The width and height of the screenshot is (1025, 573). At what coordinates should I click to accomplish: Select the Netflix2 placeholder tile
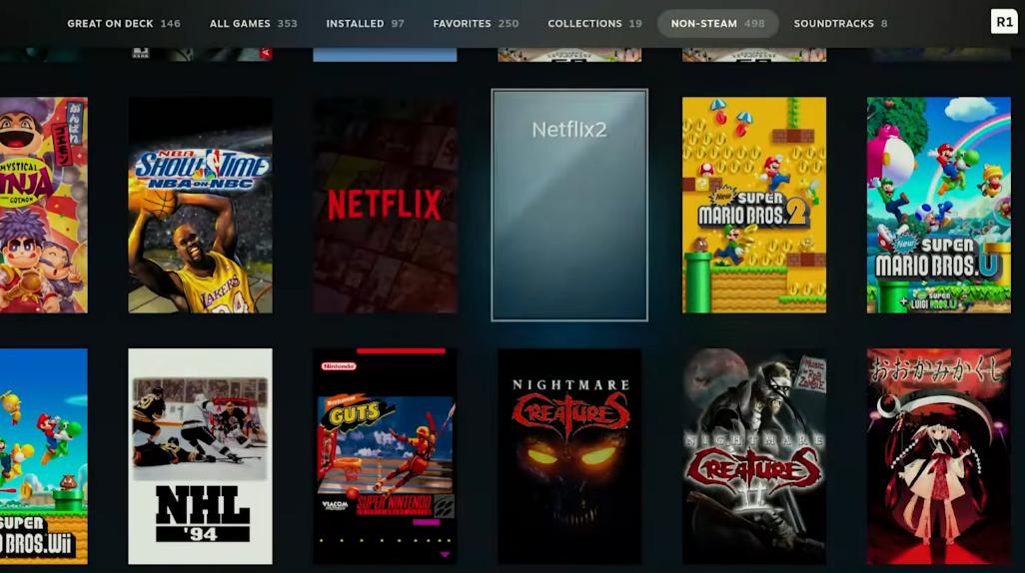coord(569,206)
